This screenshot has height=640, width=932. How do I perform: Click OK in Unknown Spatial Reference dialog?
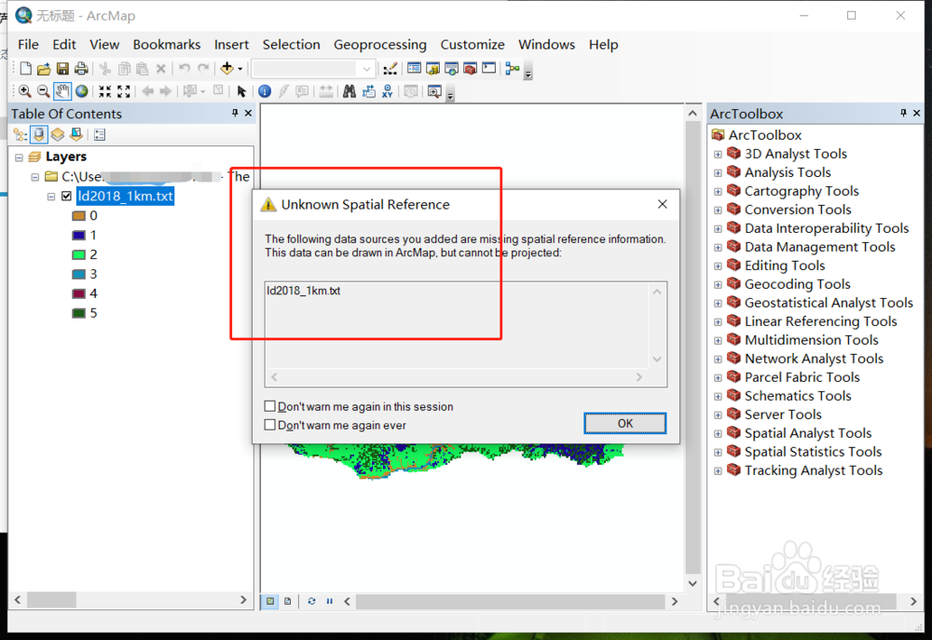[624, 423]
